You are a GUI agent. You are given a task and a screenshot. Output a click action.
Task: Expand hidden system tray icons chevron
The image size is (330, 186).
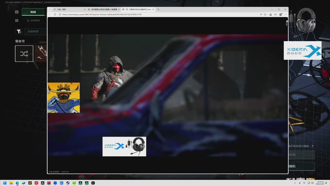click(295, 183)
